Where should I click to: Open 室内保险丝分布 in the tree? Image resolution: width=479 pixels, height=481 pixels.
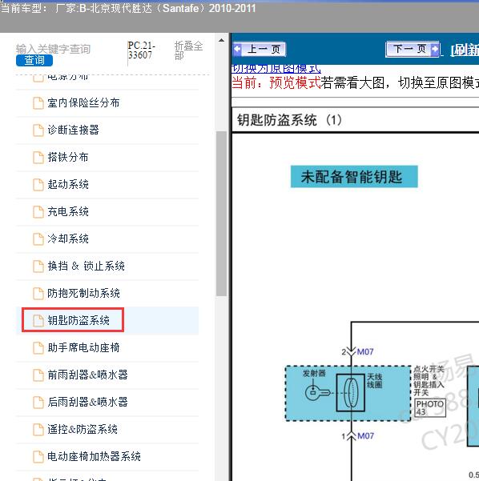(x=83, y=103)
